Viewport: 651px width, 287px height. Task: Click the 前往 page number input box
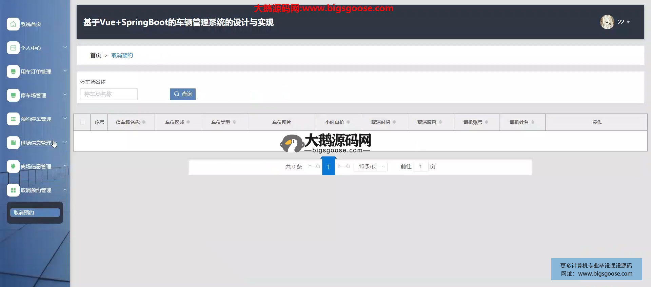click(x=420, y=166)
